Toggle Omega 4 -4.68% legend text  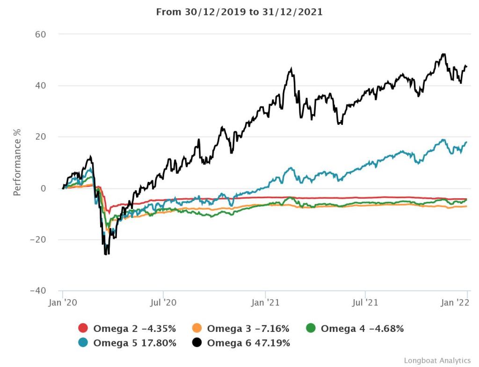point(362,329)
